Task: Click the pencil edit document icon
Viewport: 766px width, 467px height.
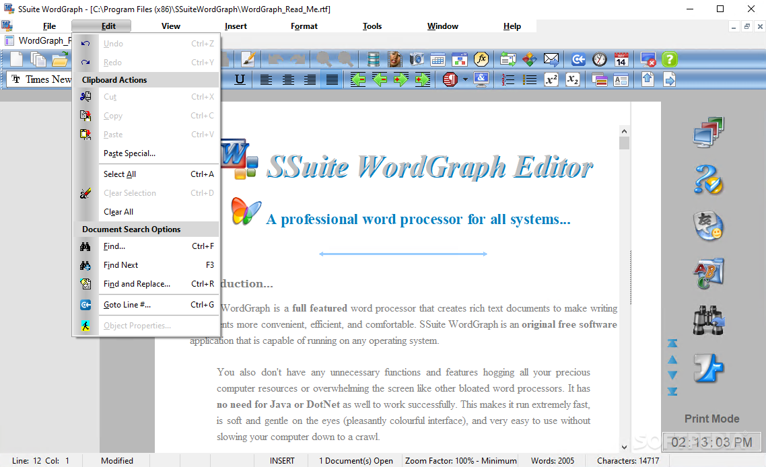Action: click(x=248, y=60)
